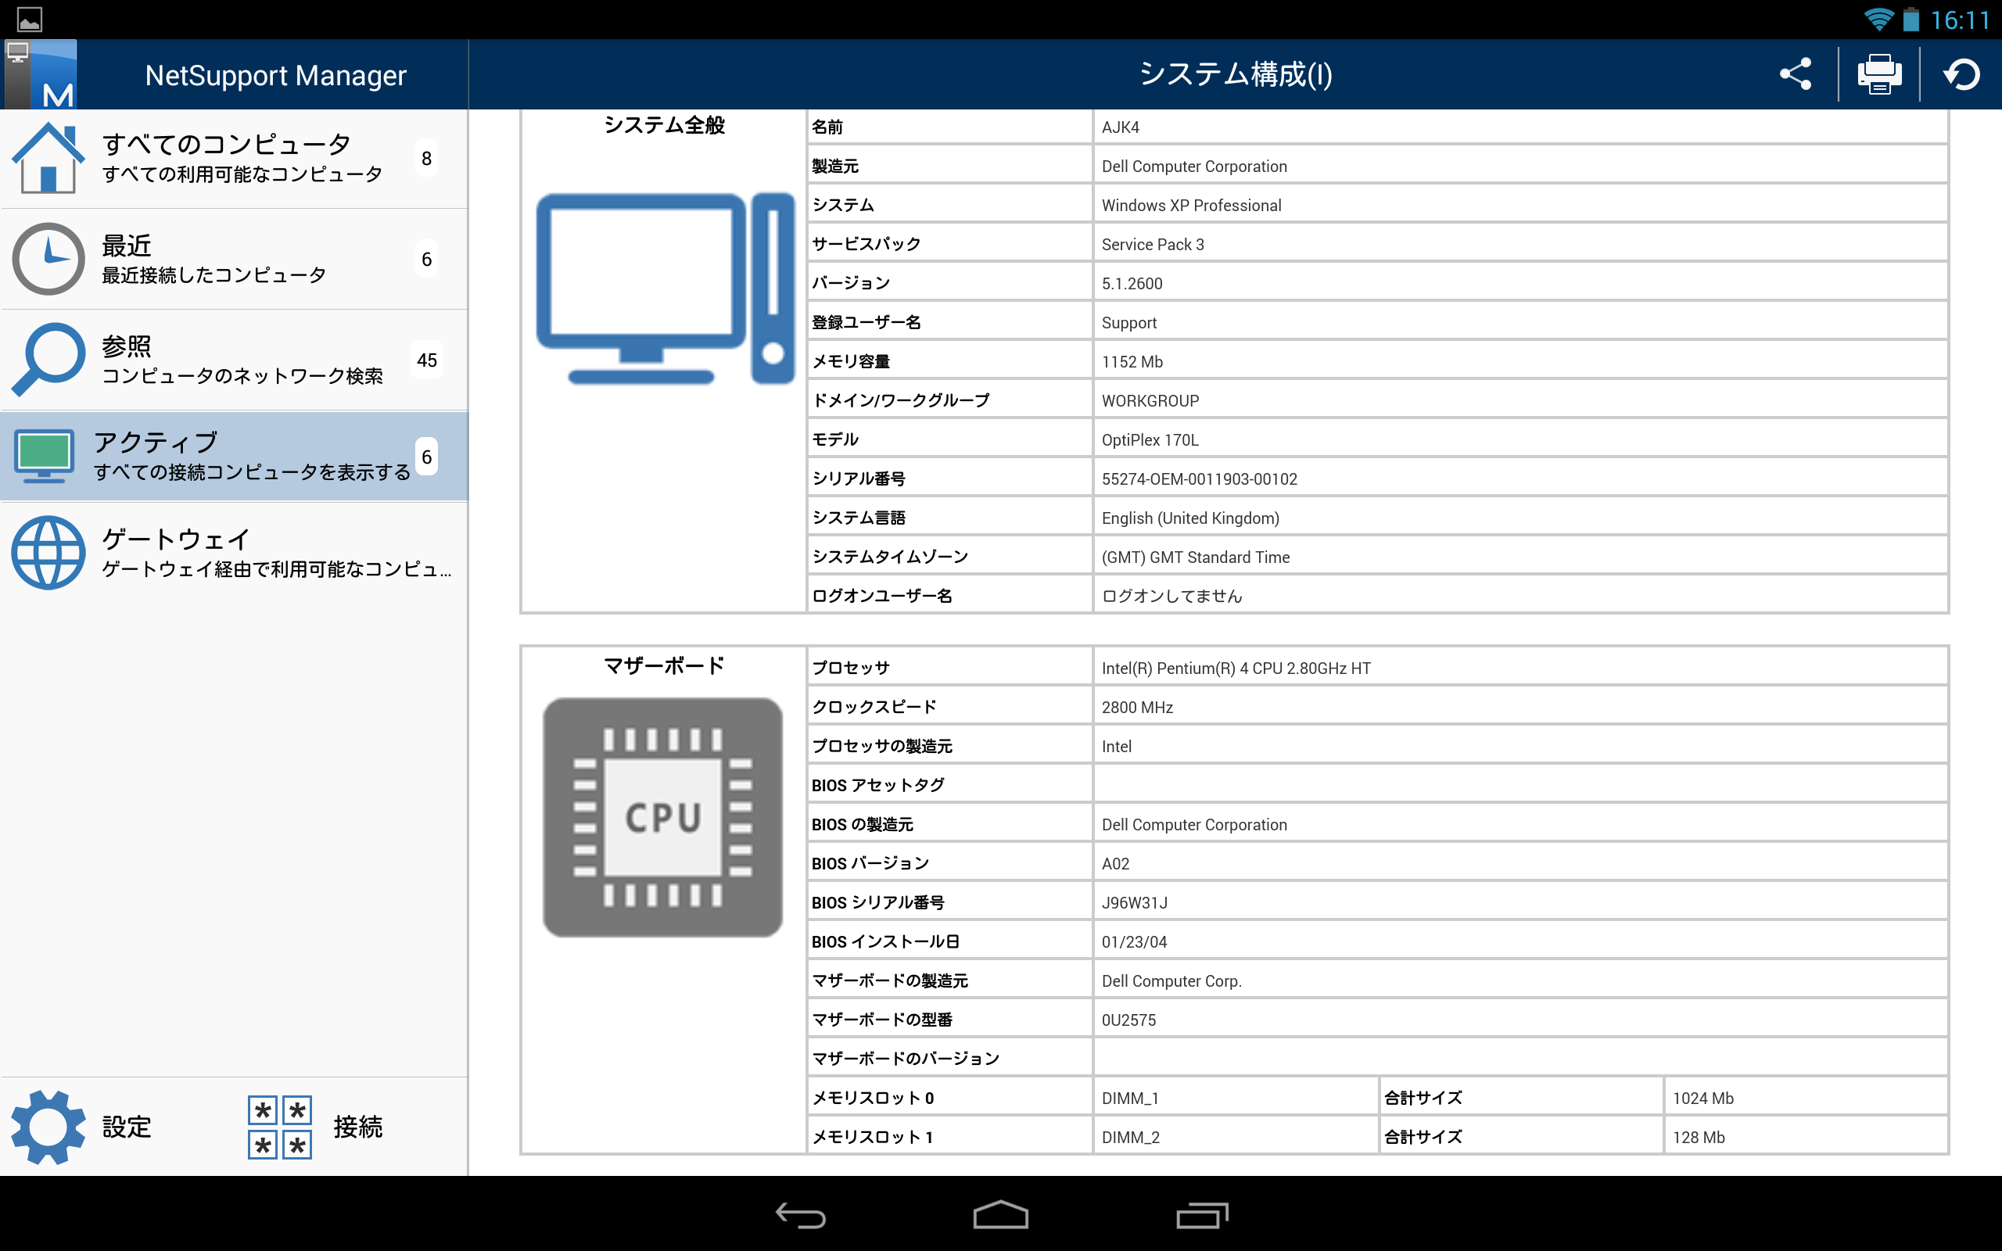Tap the Wi-Fi status icon

click(1878, 19)
